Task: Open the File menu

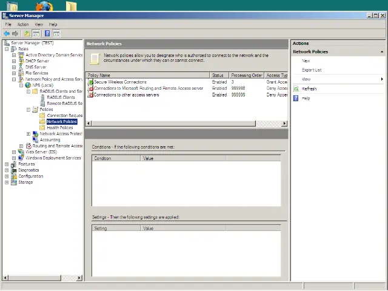Action: click(8, 24)
